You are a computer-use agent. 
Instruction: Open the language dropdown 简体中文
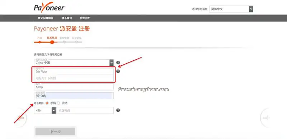231,9
